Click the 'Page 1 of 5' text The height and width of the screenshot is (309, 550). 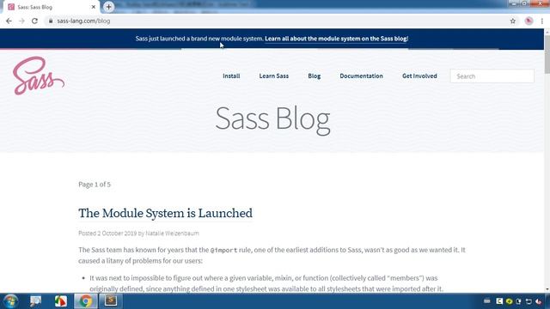coord(95,185)
